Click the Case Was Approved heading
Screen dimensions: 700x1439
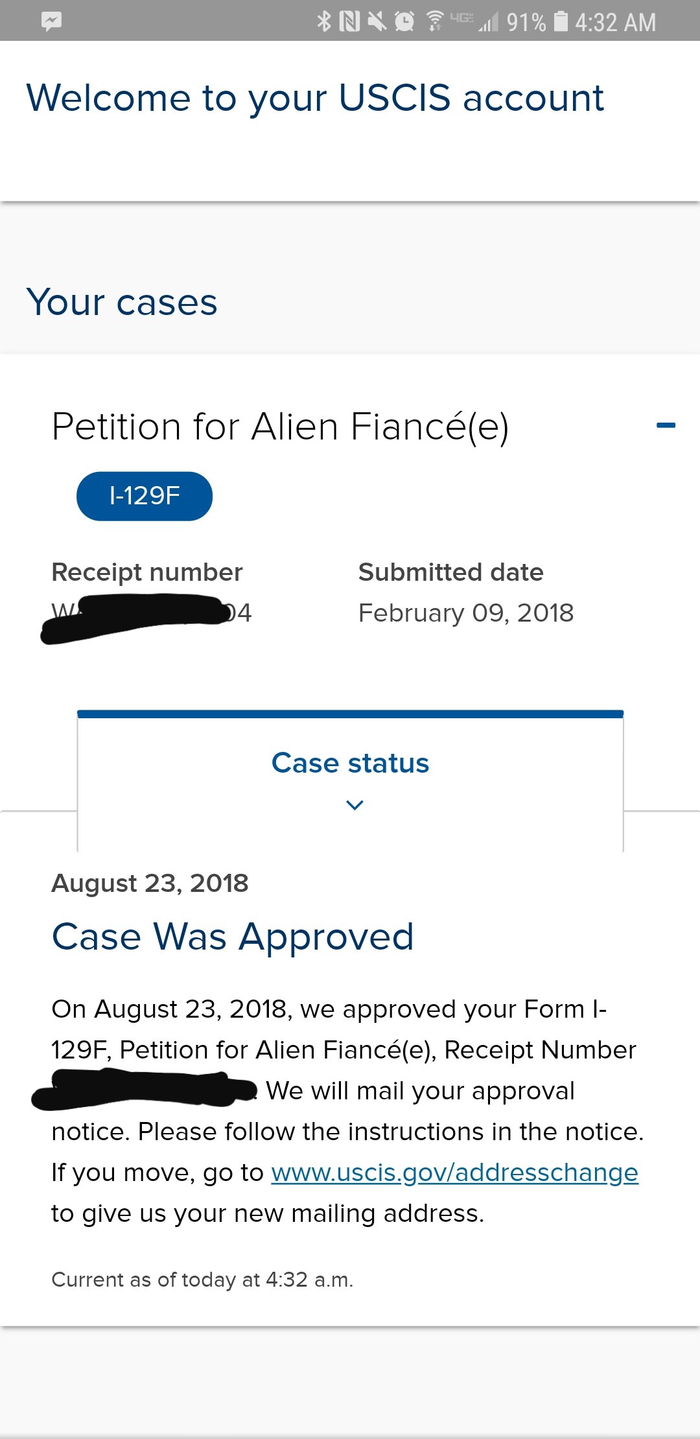click(x=233, y=937)
